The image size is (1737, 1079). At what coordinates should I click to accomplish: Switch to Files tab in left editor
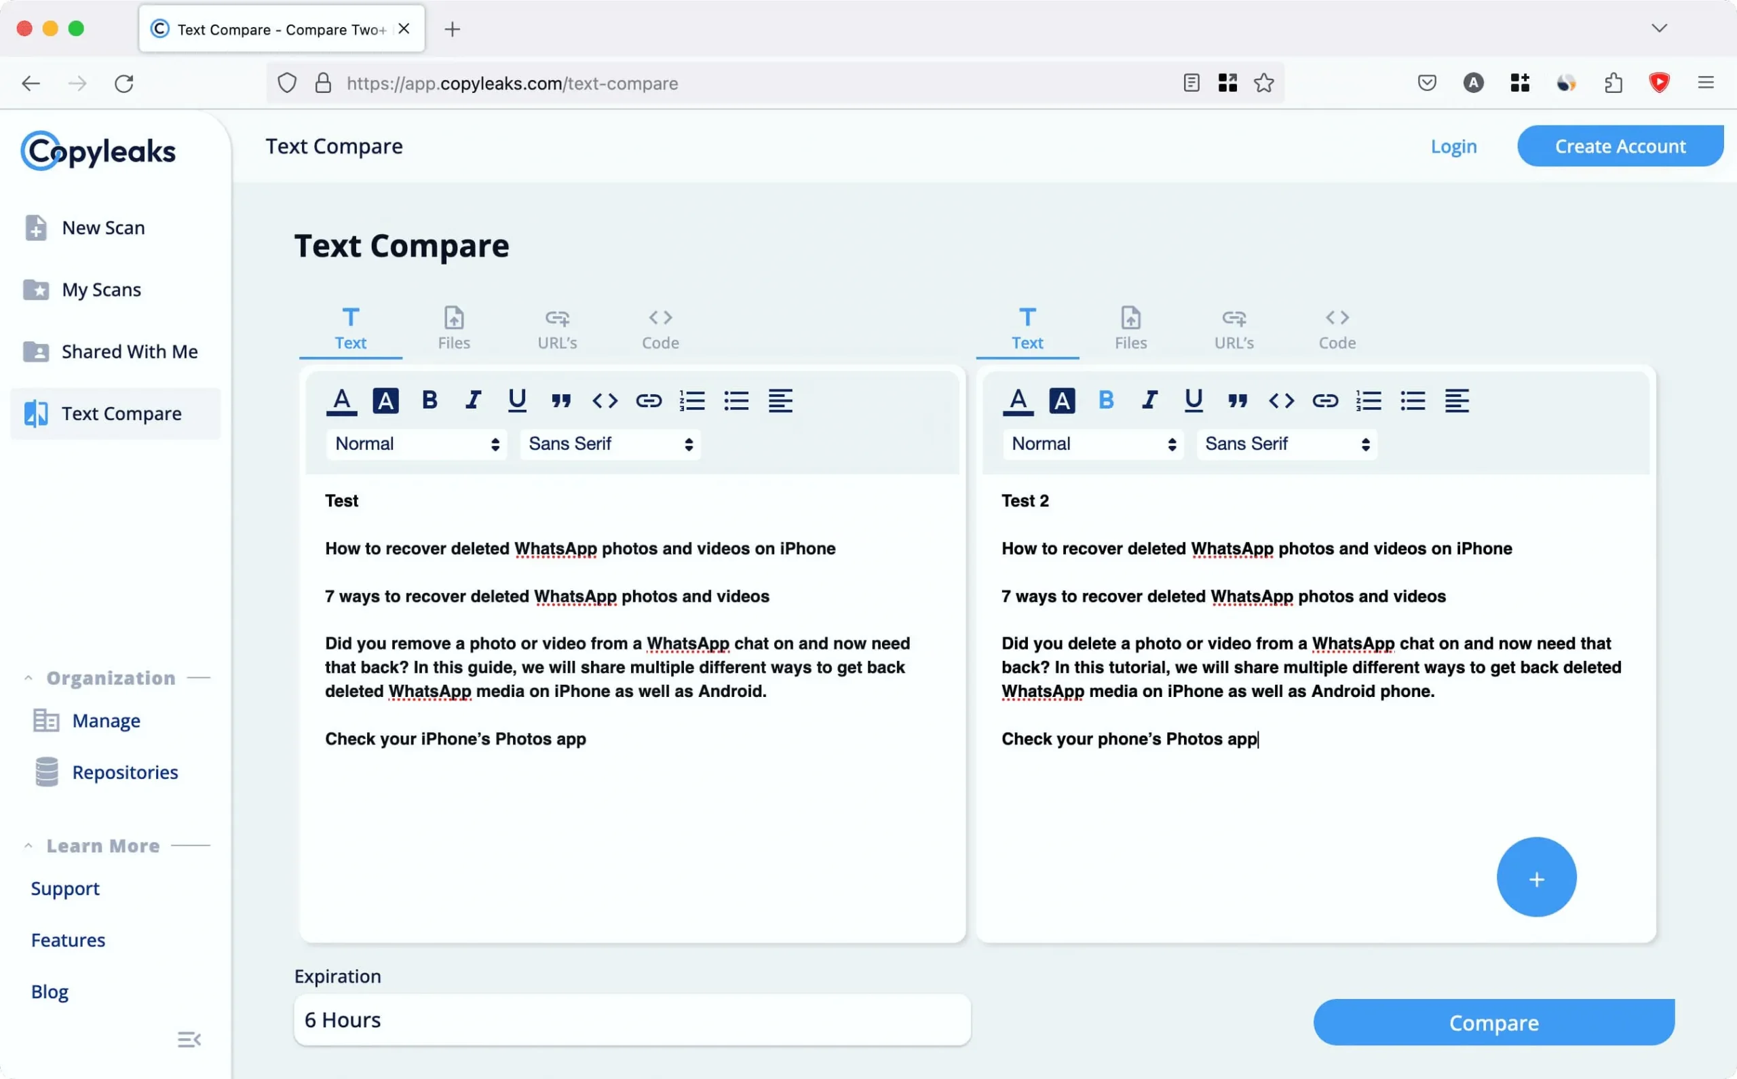pos(453,327)
